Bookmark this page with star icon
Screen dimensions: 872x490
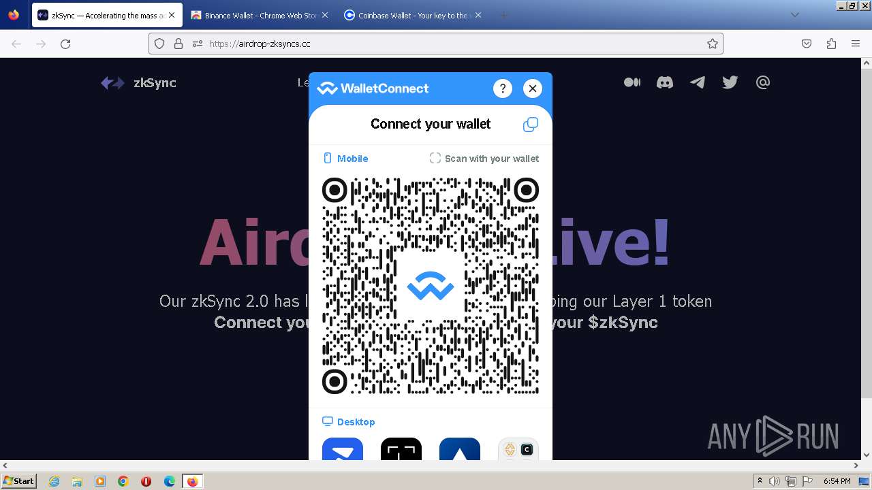pyautogui.click(x=713, y=44)
